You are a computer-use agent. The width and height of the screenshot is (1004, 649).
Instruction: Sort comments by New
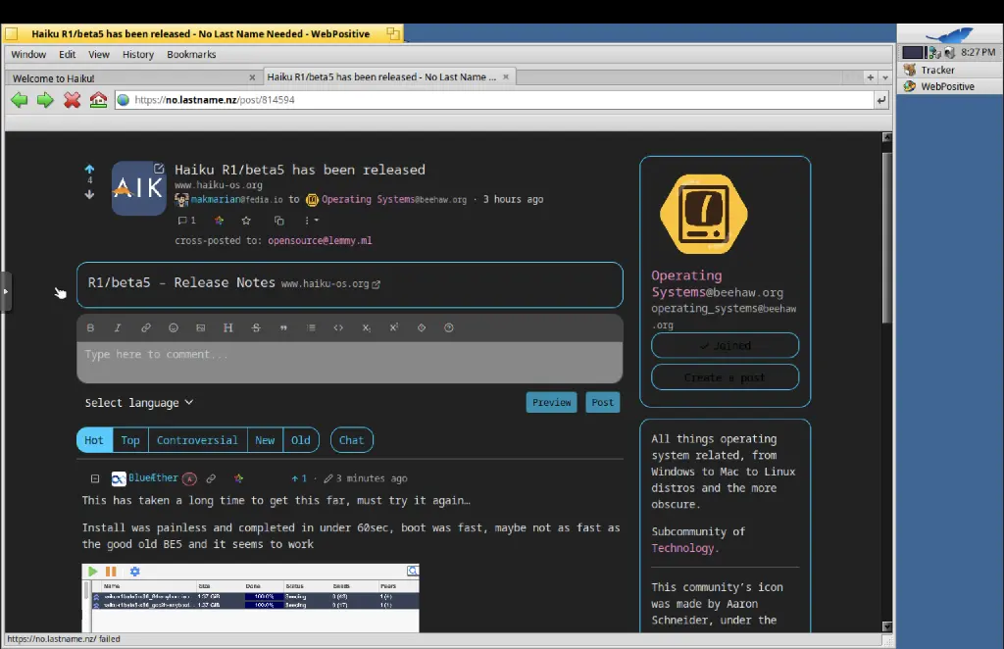click(x=265, y=440)
